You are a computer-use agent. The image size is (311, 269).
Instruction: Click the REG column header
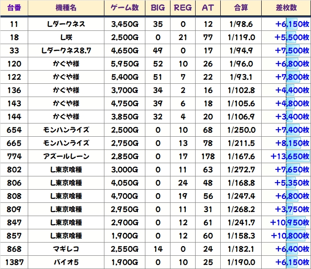(183, 8)
